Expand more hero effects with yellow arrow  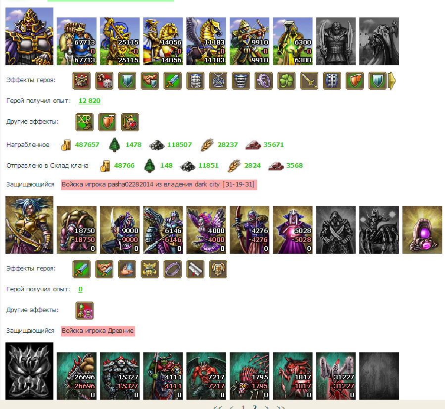click(x=392, y=81)
